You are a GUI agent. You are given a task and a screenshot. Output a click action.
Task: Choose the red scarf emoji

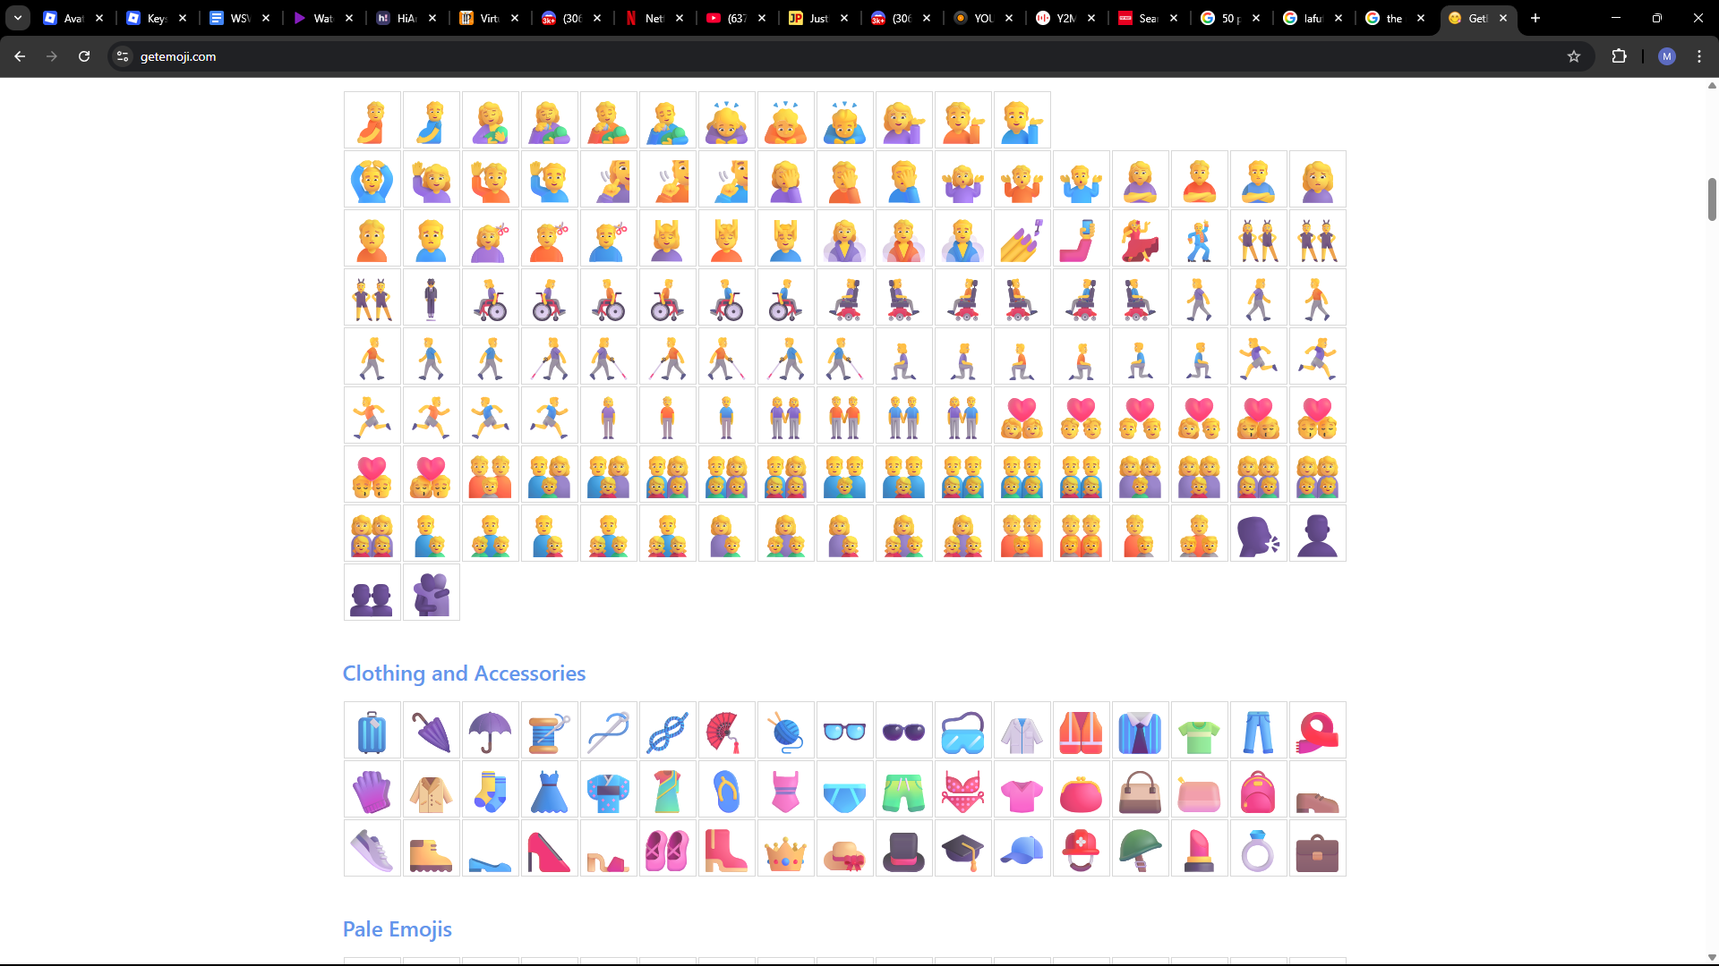point(1318,731)
